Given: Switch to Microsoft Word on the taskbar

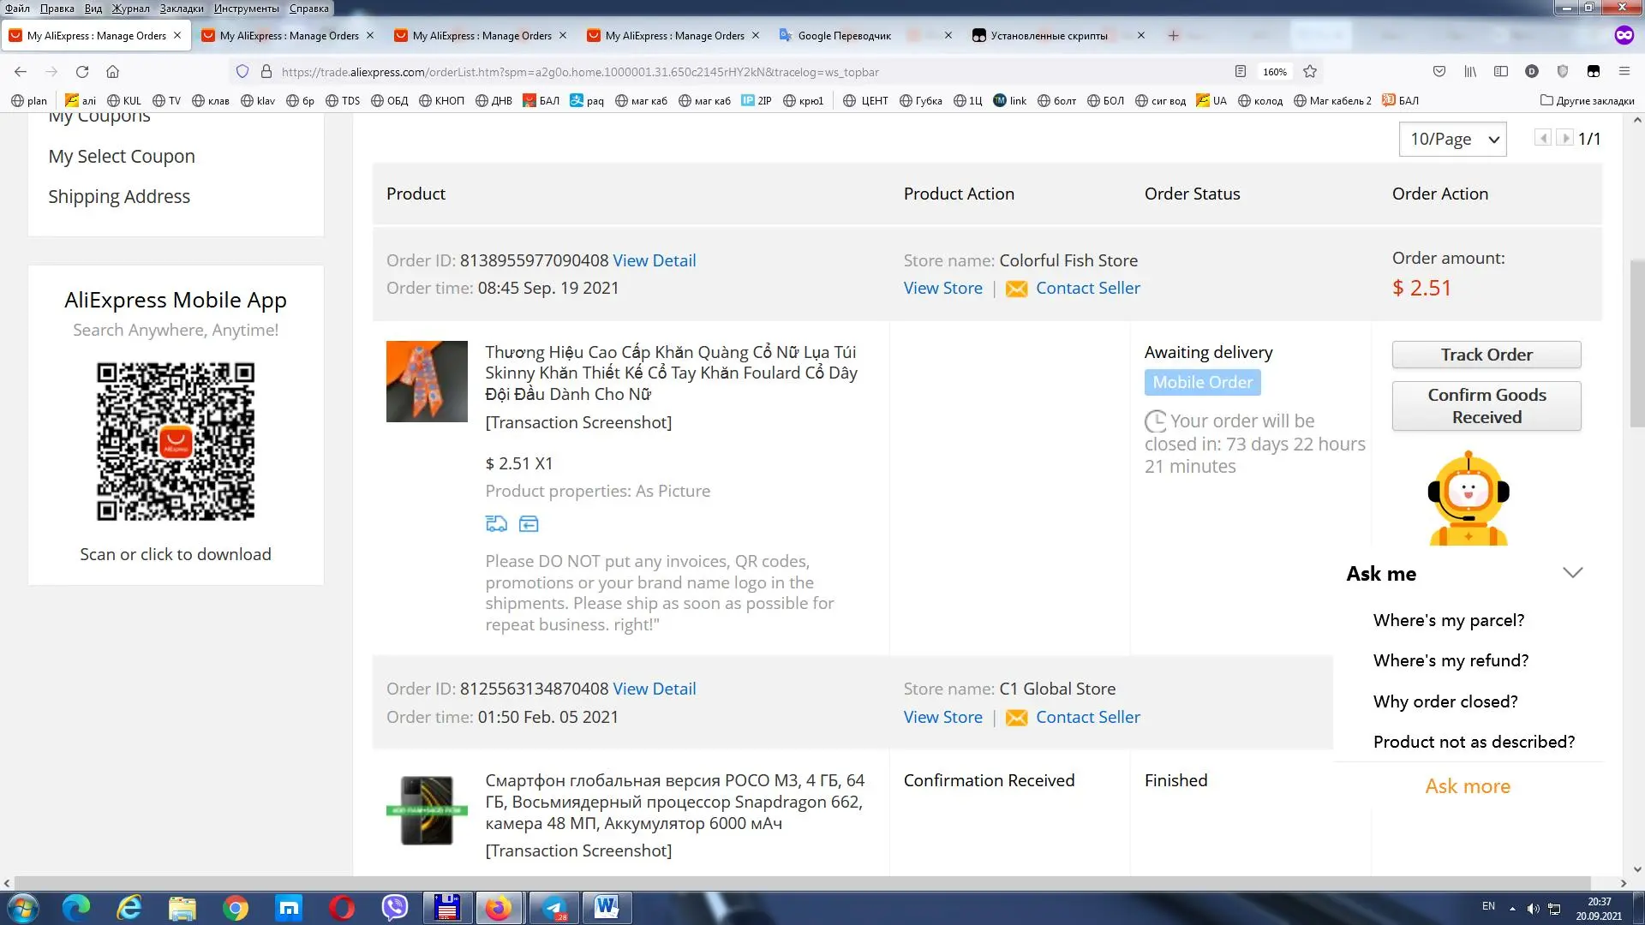Looking at the screenshot, I should (607, 908).
